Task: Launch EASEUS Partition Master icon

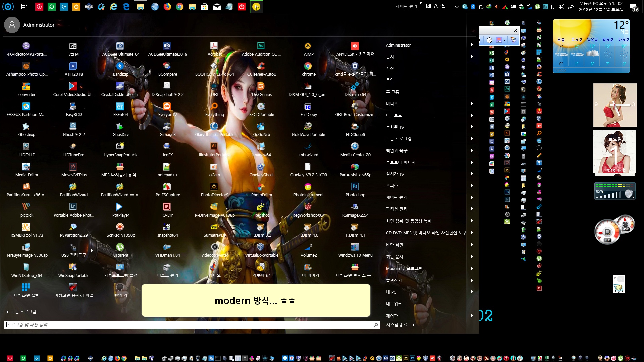Action: coord(26,106)
